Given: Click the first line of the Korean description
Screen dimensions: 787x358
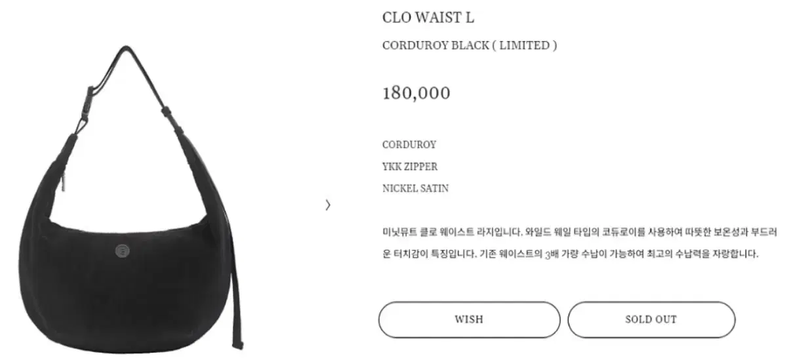Looking at the screenshot, I should coord(580,232).
